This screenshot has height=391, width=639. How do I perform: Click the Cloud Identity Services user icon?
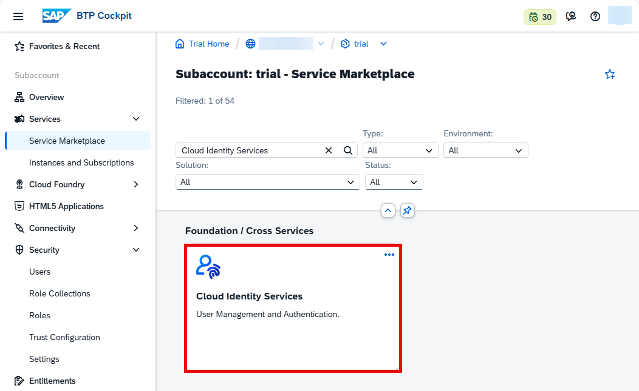coord(208,267)
